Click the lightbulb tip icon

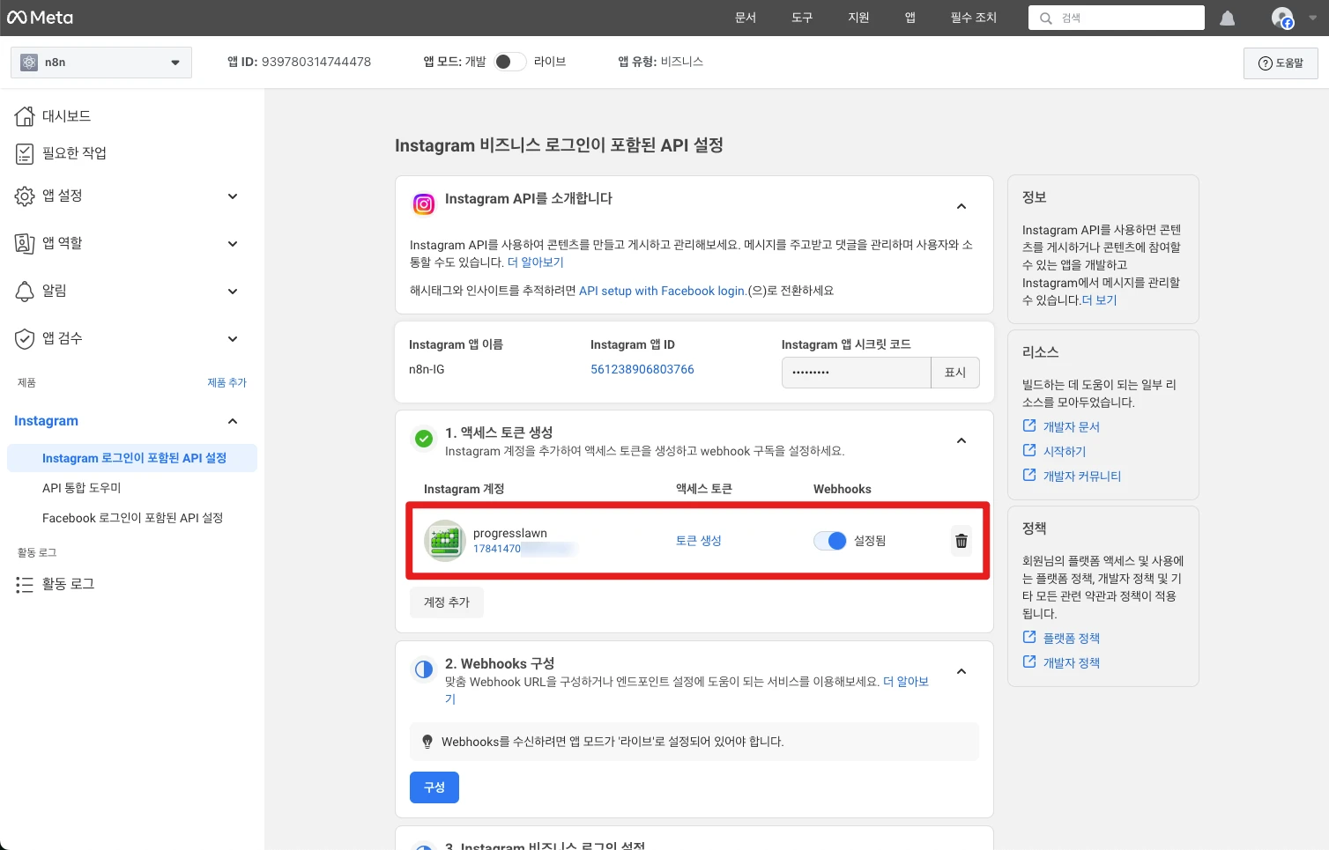(427, 742)
